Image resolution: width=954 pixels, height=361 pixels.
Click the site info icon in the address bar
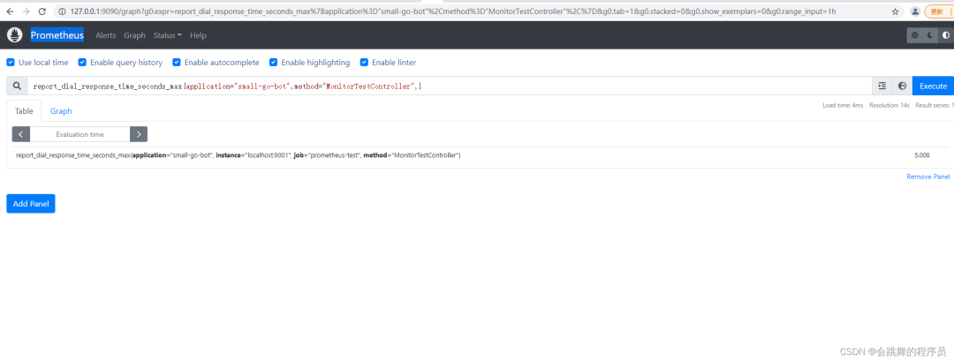(x=64, y=11)
